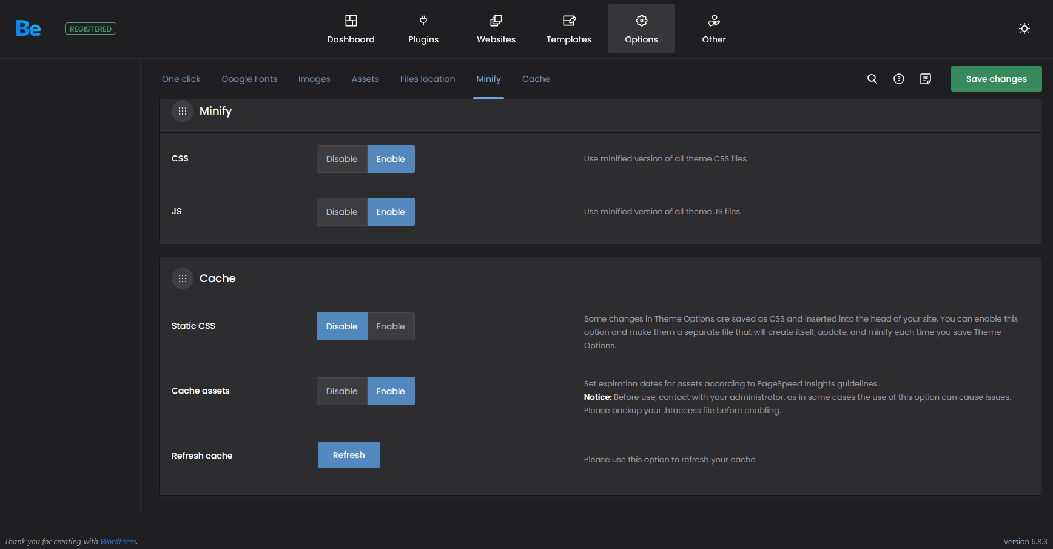Open the Other section
This screenshot has width=1053, height=549.
pos(713,29)
